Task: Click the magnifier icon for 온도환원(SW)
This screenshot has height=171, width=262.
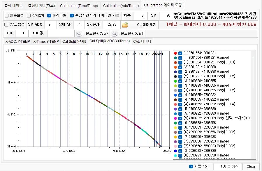Action: coord(79,34)
